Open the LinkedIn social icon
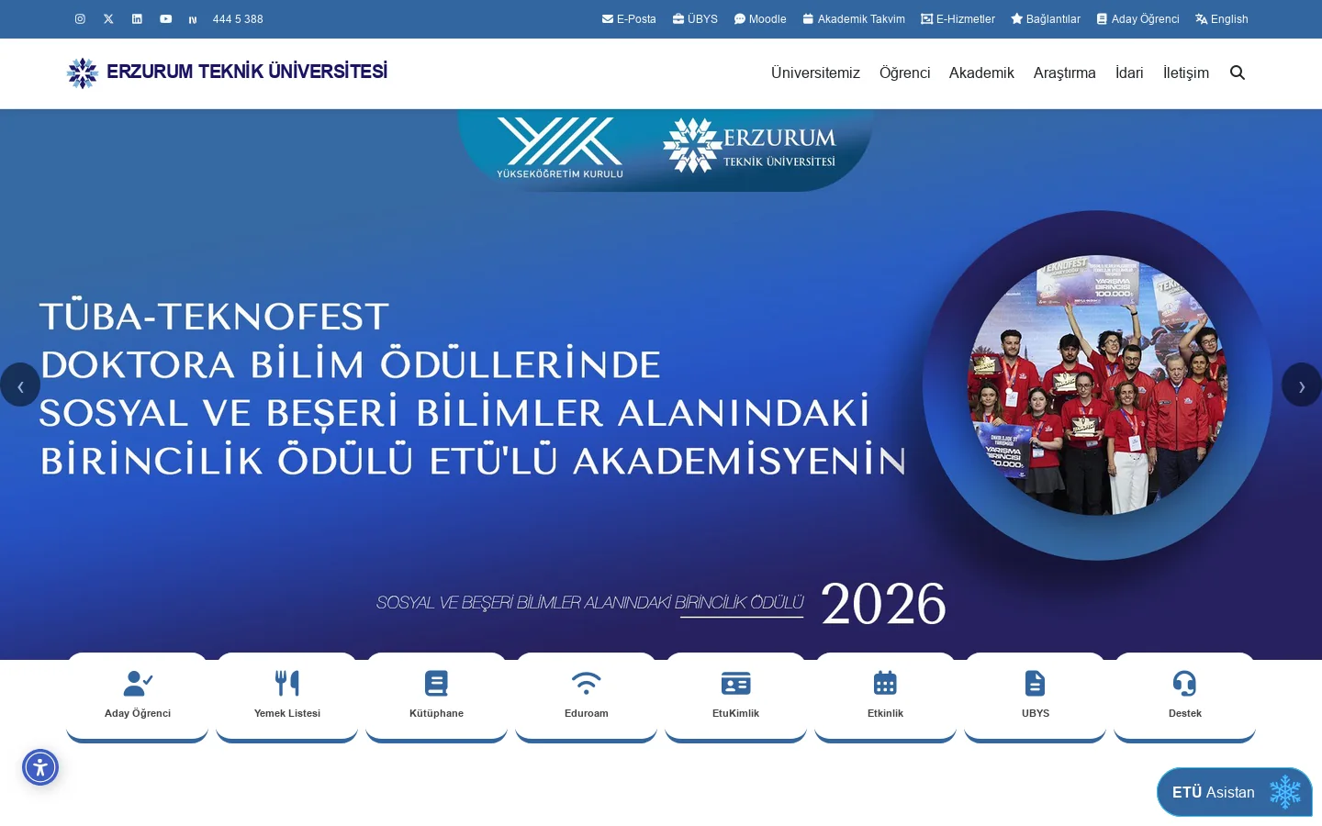The width and height of the screenshot is (1322, 826). click(x=137, y=19)
